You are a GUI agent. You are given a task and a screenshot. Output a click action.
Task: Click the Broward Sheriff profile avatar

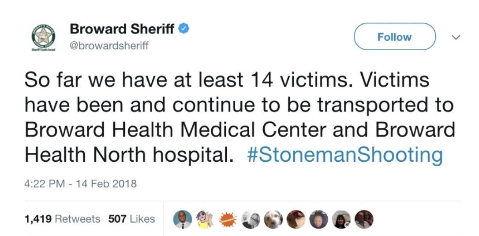[43, 38]
